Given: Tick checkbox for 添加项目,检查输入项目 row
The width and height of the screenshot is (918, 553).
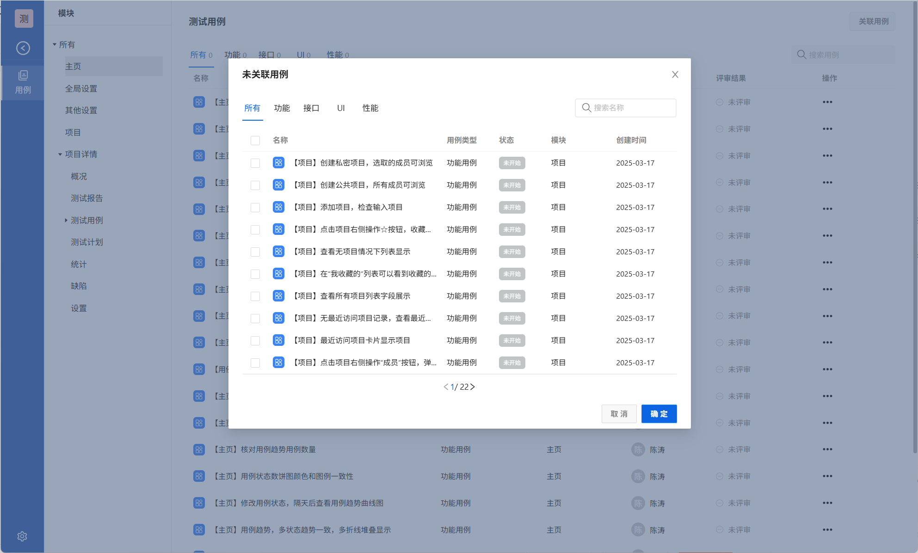Looking at the screenshot, I should click(255, 208).
